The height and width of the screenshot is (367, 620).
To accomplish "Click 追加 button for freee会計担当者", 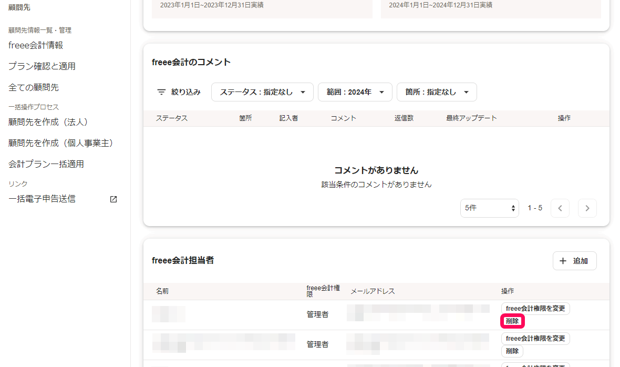I will point(574,261).
